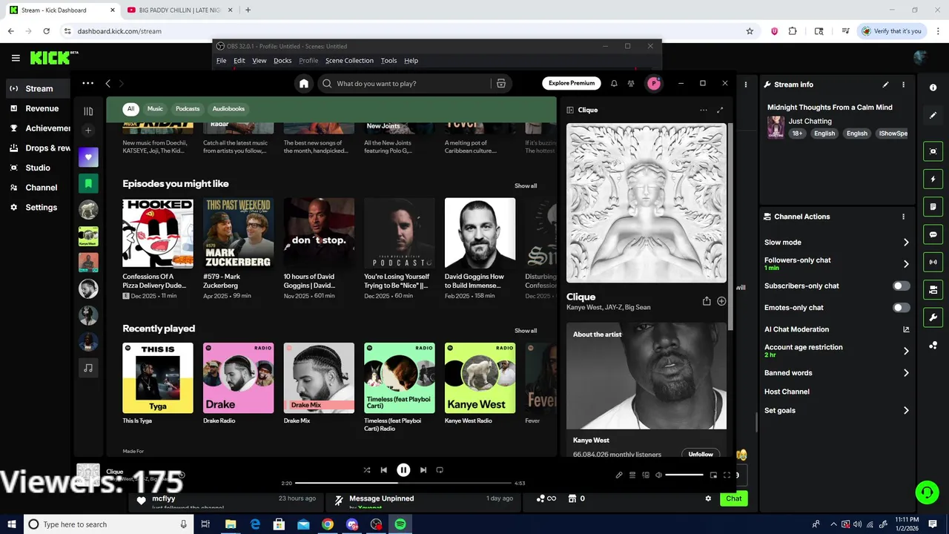Edit Stream info with pencil icon
This screenshot has width=949, height=534.
point(885,85)
